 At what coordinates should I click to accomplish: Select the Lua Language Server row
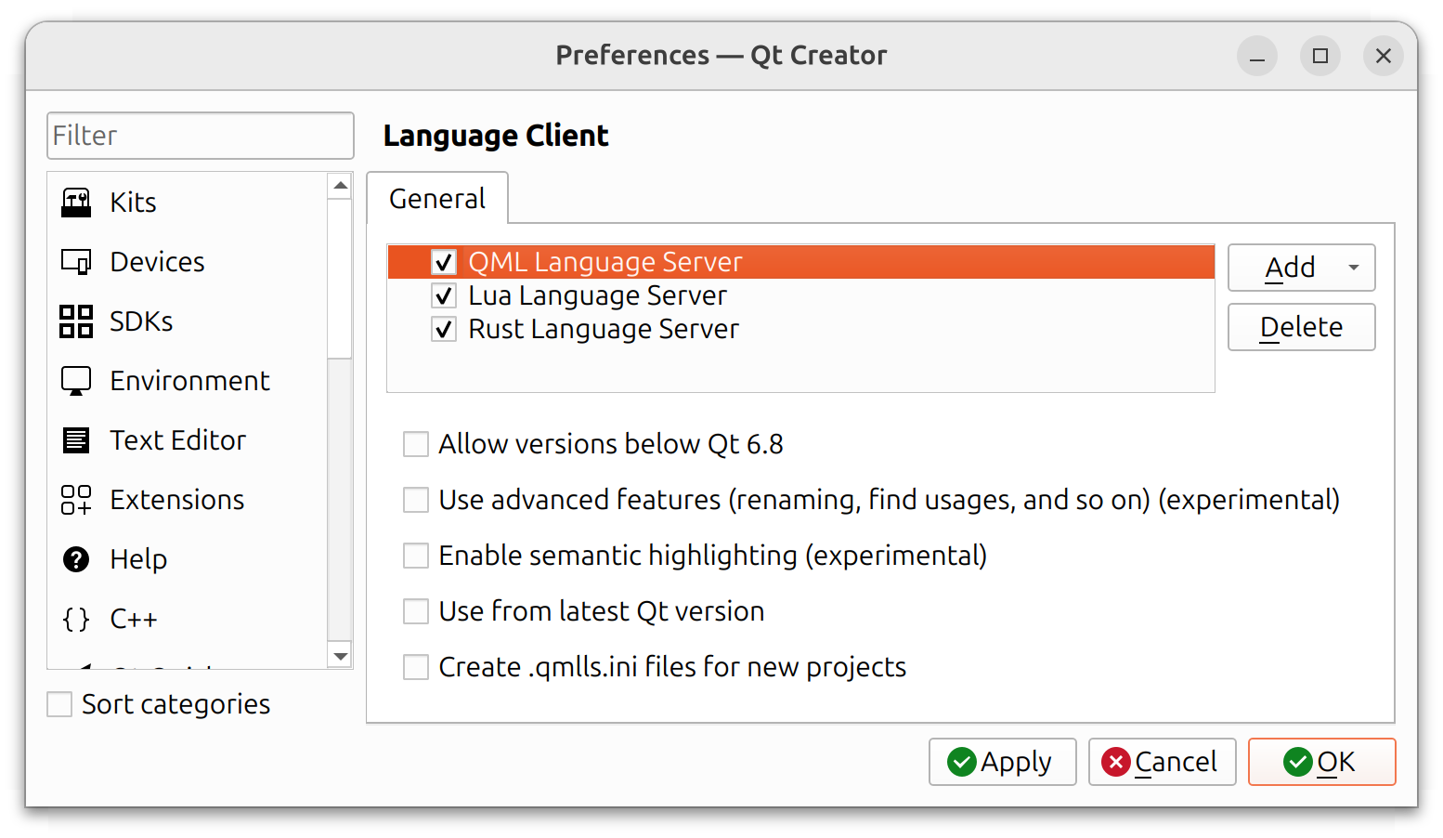801,295
